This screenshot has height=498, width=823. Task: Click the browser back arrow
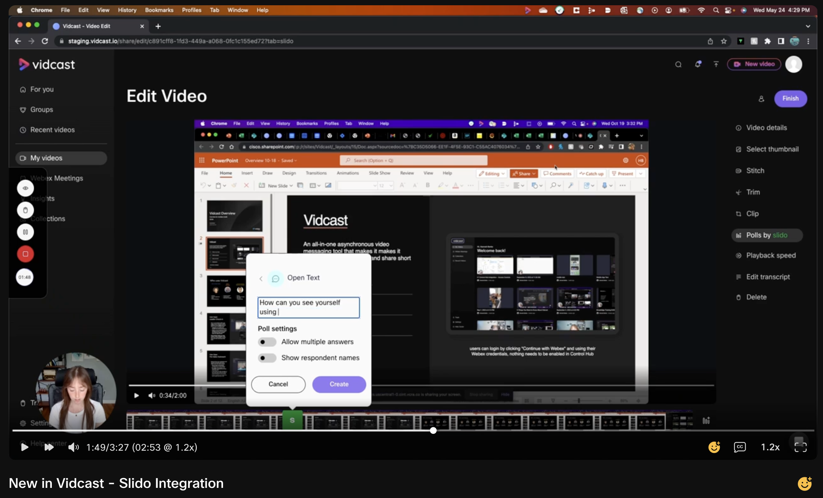[x=18, y=41]
